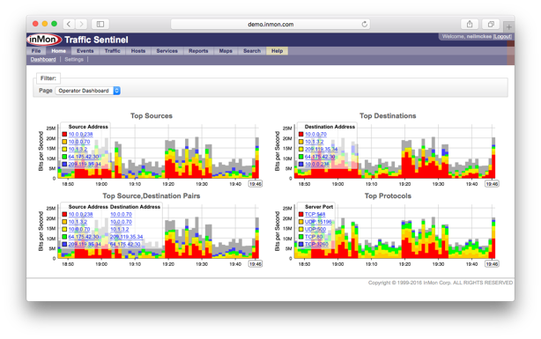The image size is (541, 339).
Task: Open 10.1.3.2 in Top Sources legend
Action: click(78, 150)
